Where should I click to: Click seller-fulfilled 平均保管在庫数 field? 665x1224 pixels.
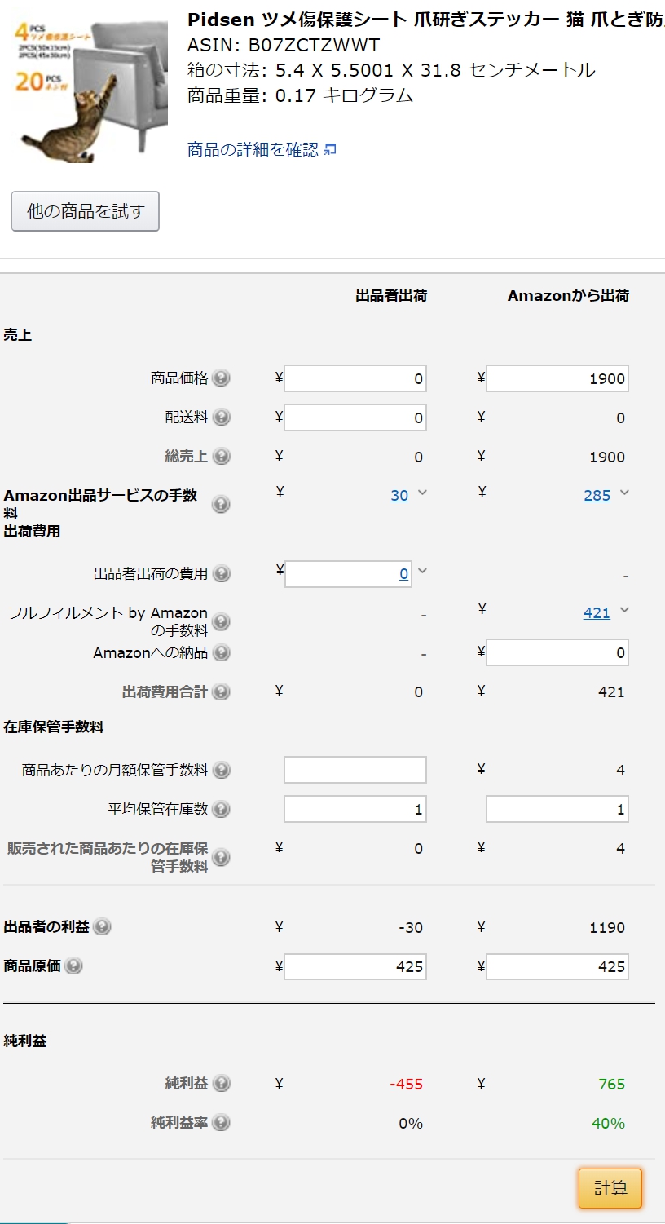coord(355,809)
